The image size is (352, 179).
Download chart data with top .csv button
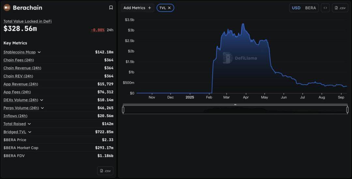[x=340, y=8]
